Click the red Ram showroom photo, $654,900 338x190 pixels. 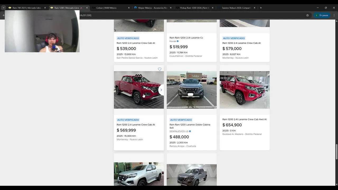click(x=245, y=90)
